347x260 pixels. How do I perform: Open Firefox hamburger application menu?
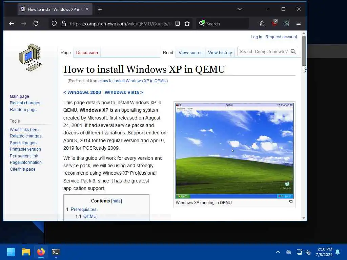(299, 23)
